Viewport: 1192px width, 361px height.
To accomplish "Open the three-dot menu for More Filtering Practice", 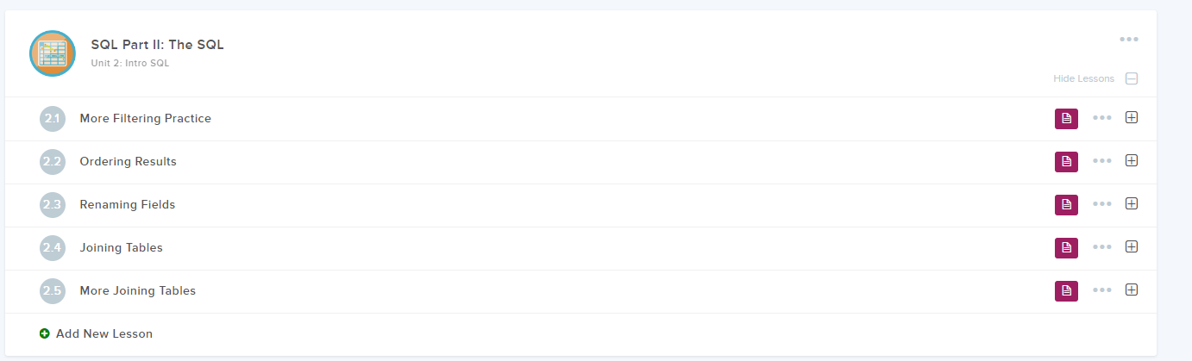I will pyautogui.click(x=1102, y=118).
